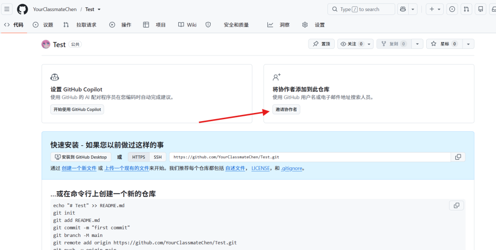
Task: Pin repository with 置顶 button
Action: pyautogui.click(x=322, y=44)
